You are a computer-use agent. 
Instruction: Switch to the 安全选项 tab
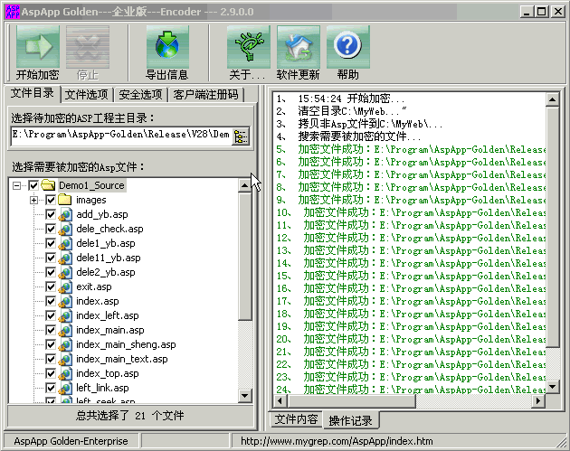click(x=140, y=95)
